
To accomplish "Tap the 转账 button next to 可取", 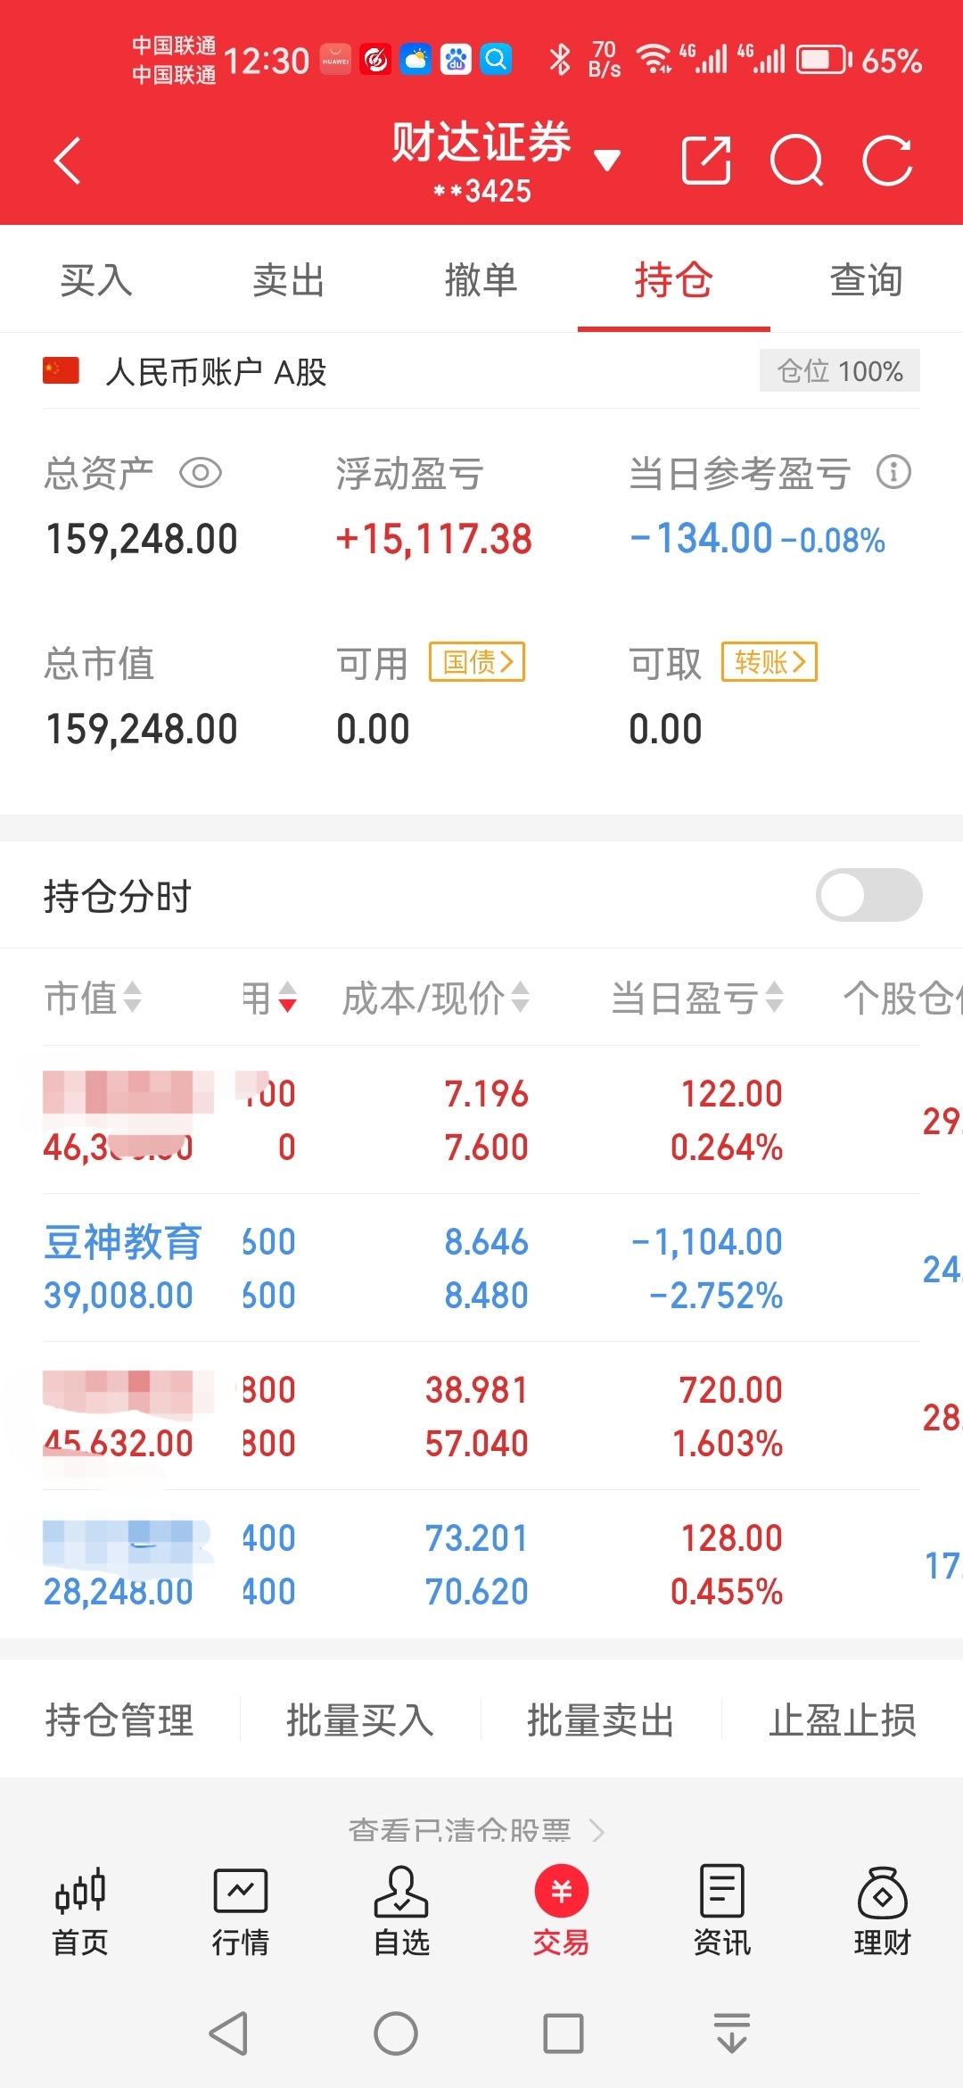I will [770, 661].
